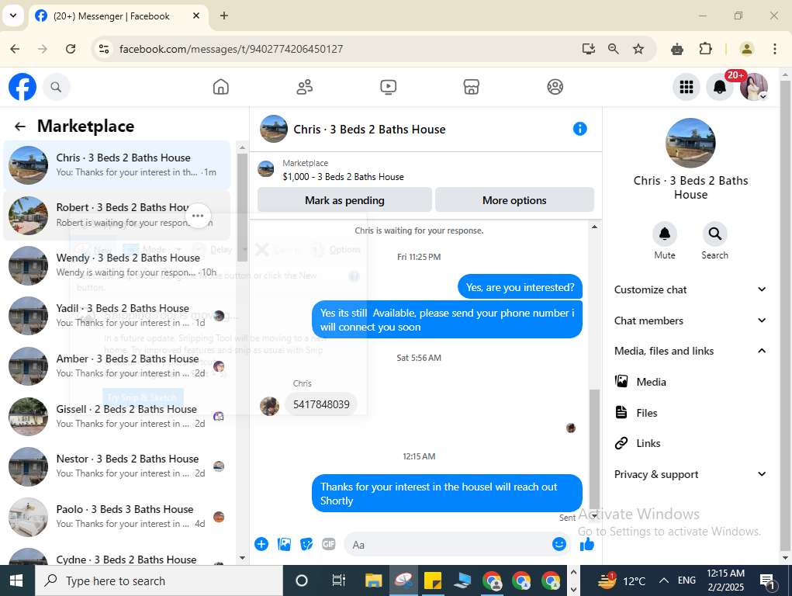
Task: Open Nestor conversation in list
Action: [x=116, y=466]
